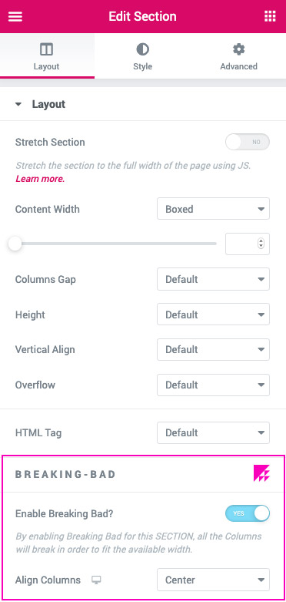This screenshot has width=286, height=602.
Task: Toggle the Stretch Section switch
Action: click(x=248, y=142)
